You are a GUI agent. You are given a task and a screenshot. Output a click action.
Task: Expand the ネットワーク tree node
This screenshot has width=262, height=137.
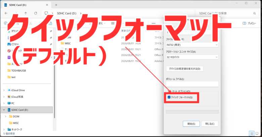[4, 129]
